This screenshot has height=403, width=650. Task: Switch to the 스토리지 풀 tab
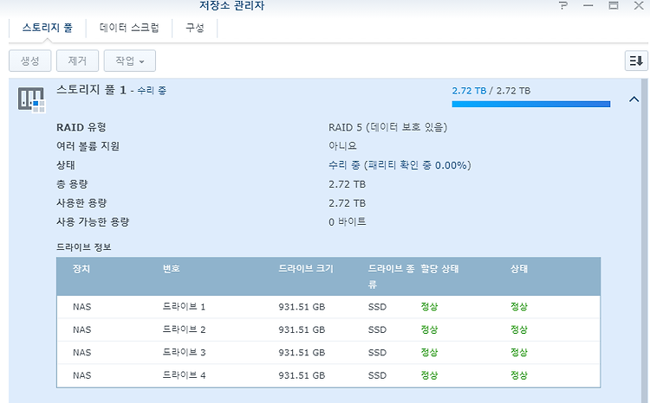pos(48,28)
